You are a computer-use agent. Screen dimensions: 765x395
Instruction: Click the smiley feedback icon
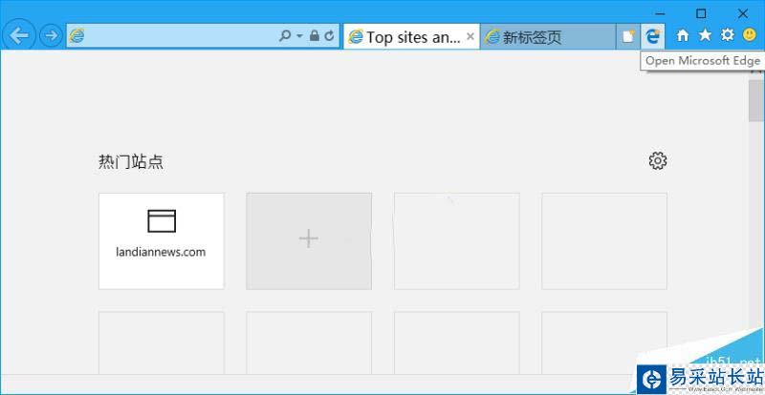point(750,35)
